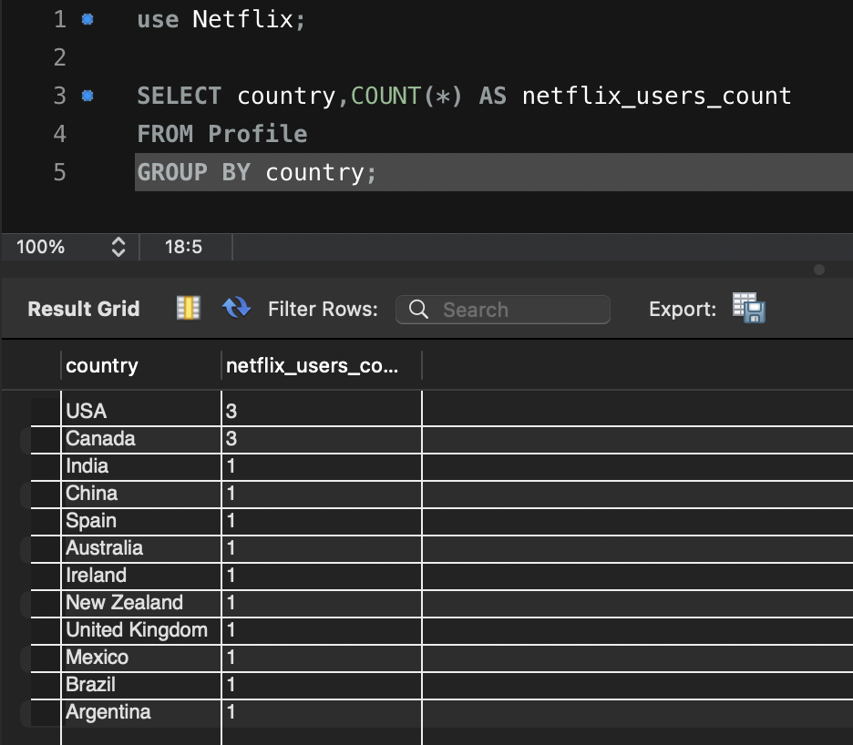This screenshot has height=745, width=853.
Task: Click the Filter Rows label
Action: pyautogui.click(x=324, y=309)
